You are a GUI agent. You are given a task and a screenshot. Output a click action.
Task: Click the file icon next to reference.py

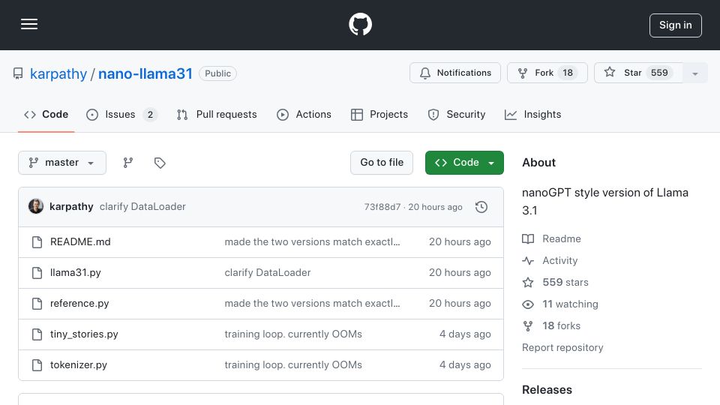click(37, 304)
